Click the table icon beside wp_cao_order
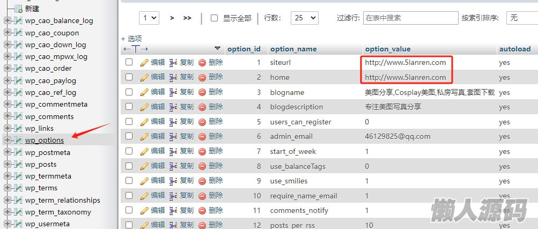Screen dimensions: 538x229 (18, 68)
